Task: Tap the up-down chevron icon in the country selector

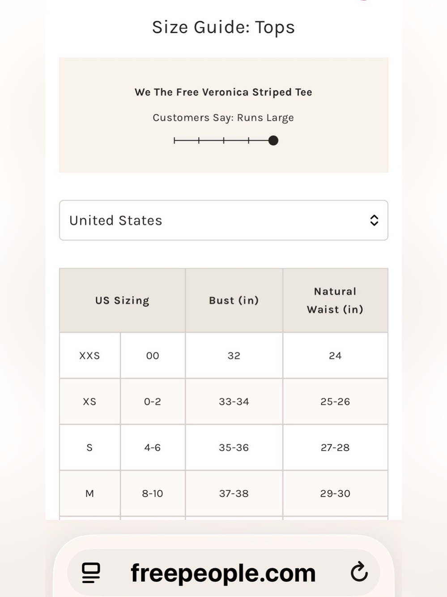Action: coord(374,220)
